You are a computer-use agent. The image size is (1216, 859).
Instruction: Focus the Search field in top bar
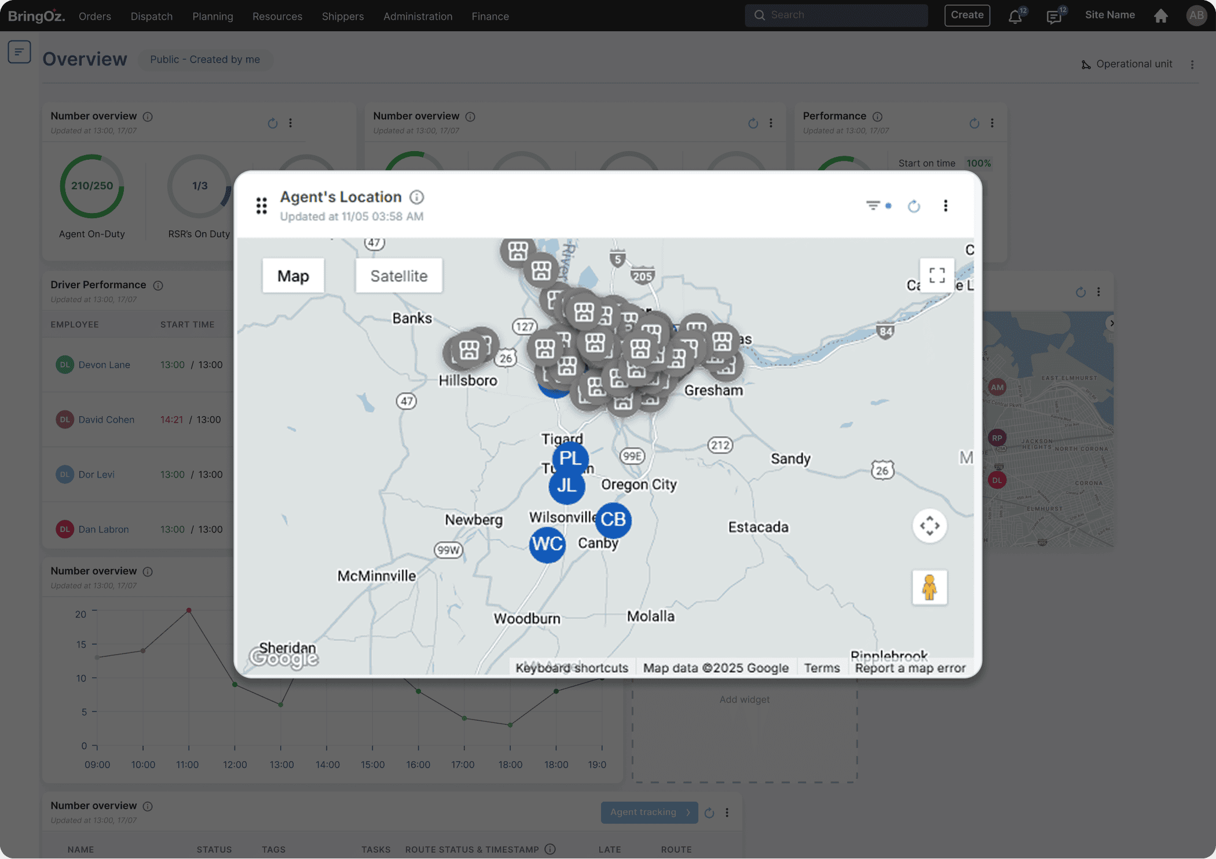836,15
